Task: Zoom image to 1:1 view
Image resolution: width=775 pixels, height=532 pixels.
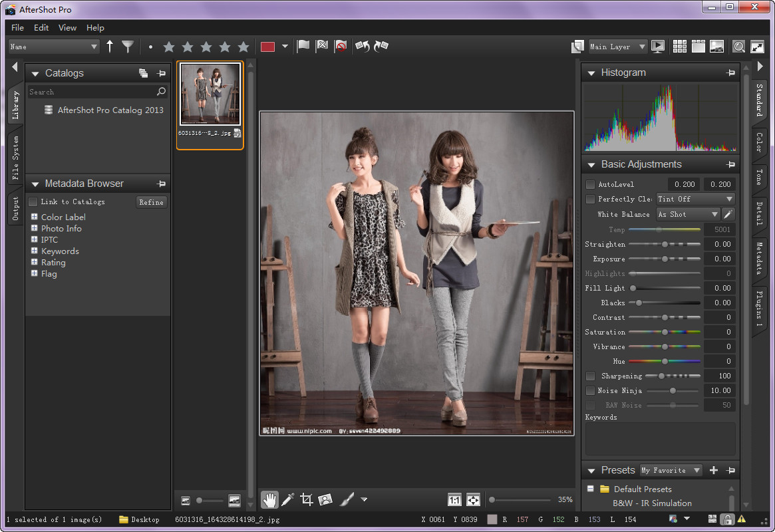Action: point(455,499)
